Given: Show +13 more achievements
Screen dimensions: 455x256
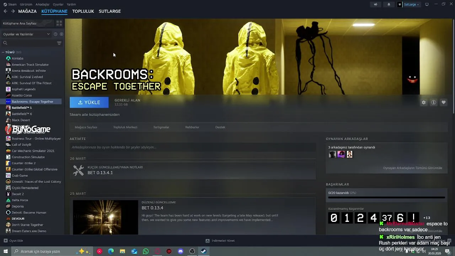Looking at the screenshot, I should [x=427, y=218].
